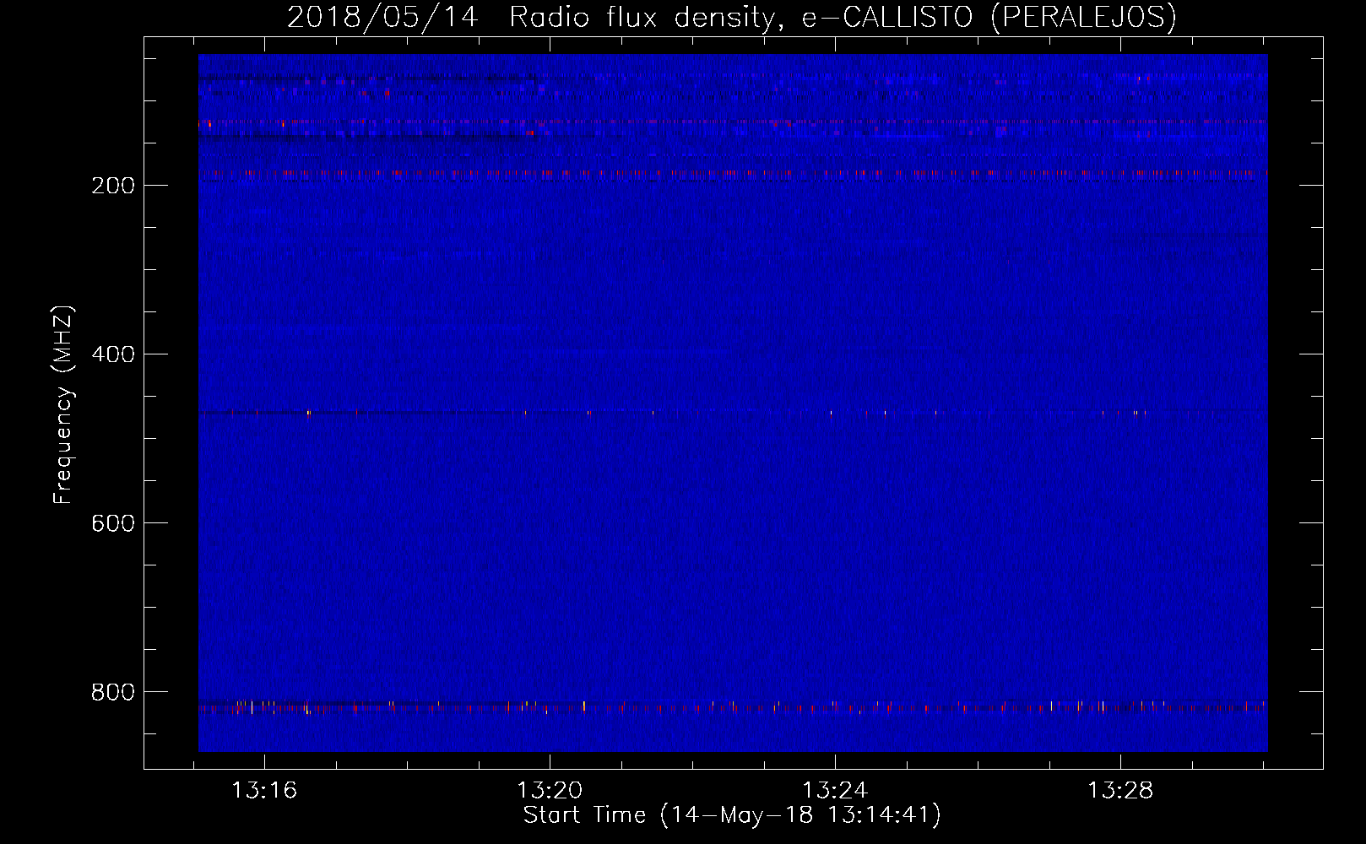The width and height of the screenshot is (1366, 844).
Task: Click the red interference line near 820 MHz
Action: (x=733, y=707)
